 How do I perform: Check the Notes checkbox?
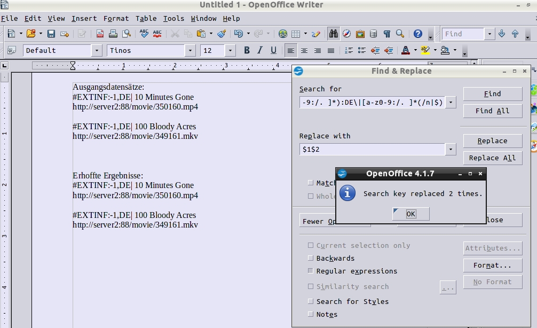point(310,314)
